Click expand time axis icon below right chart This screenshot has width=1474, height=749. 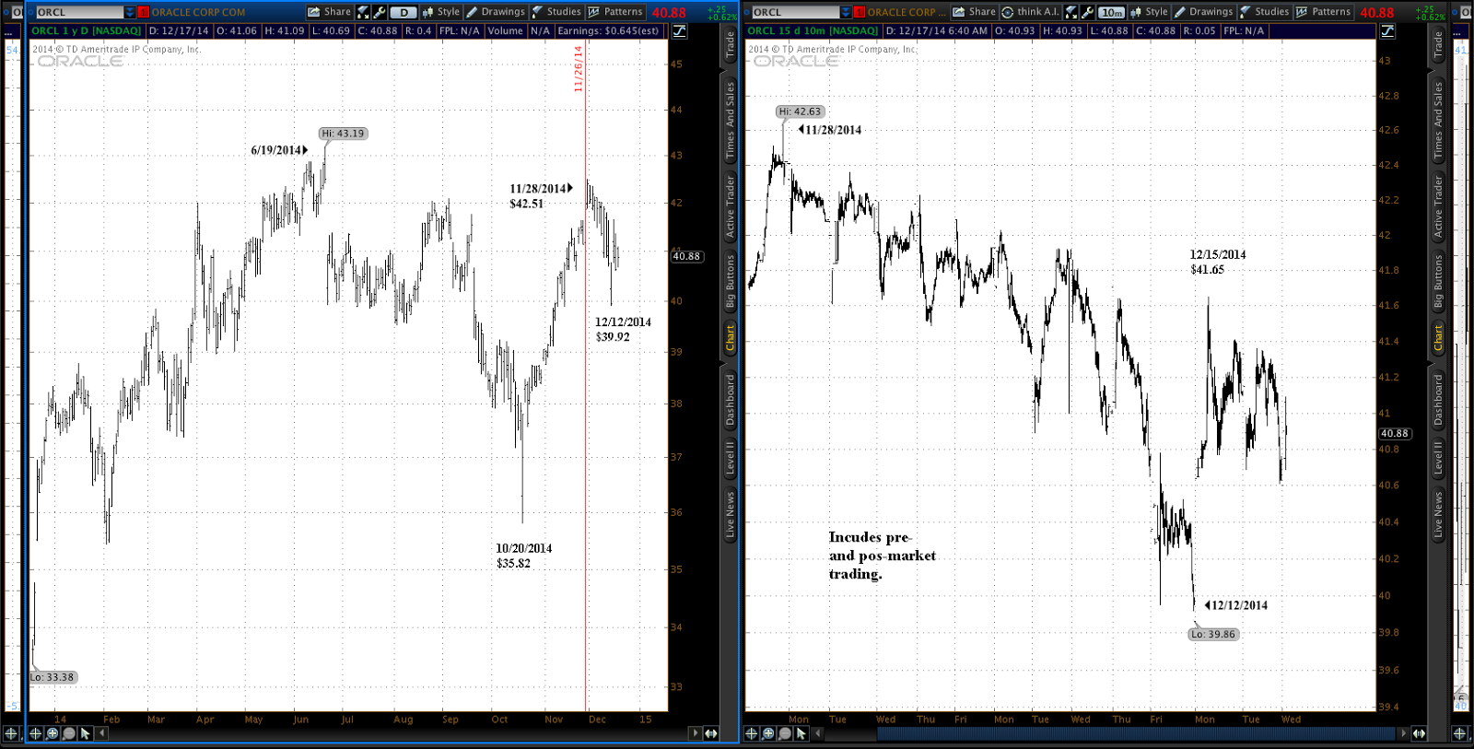tap(1420, 733)
